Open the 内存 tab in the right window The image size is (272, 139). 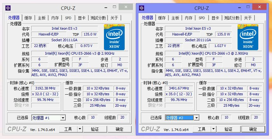coord(188,18)
